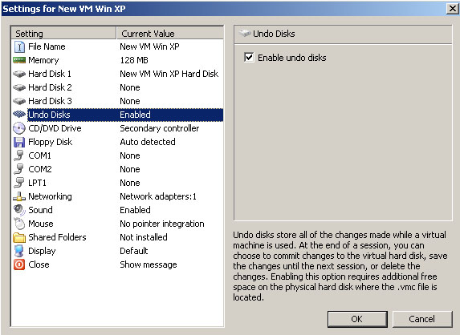Click the Sound speaker icon
The height and width of the screenshot is (335, 460).
point(19,210)
